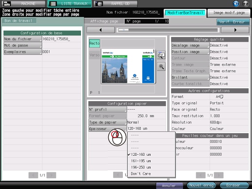
Task: Click the Vérif. Erreur button
Action: click(233, 22)
